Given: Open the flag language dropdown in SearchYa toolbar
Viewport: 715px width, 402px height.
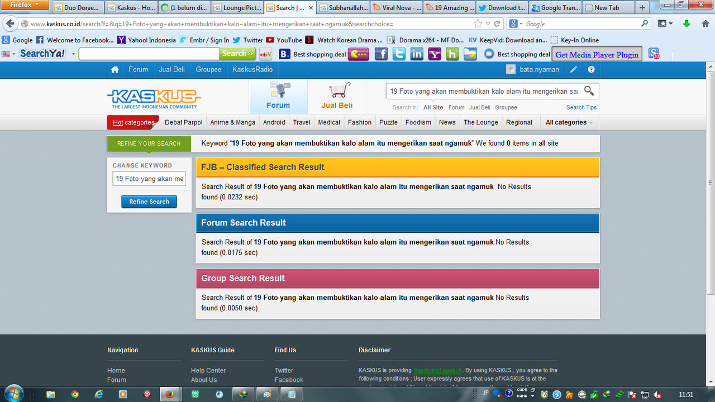Looking at the screenshot, I should [8, 54].
